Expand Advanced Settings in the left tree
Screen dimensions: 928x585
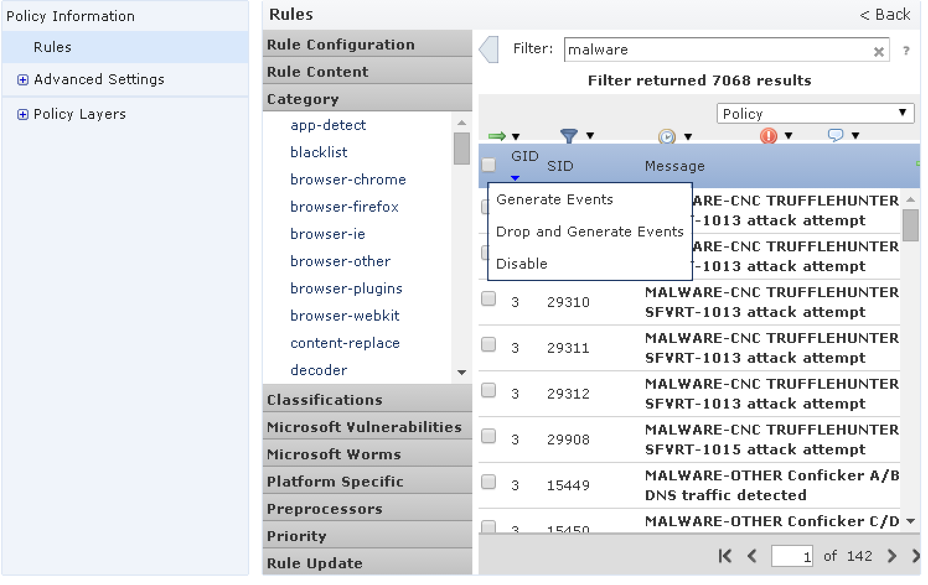[x=23, y=80]
